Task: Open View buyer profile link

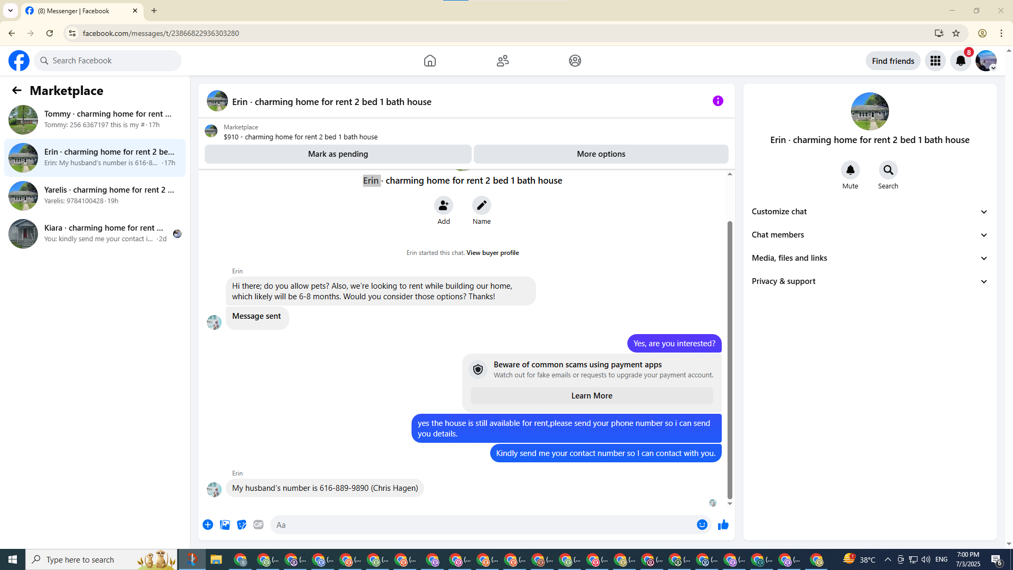Action: (492, 253)
